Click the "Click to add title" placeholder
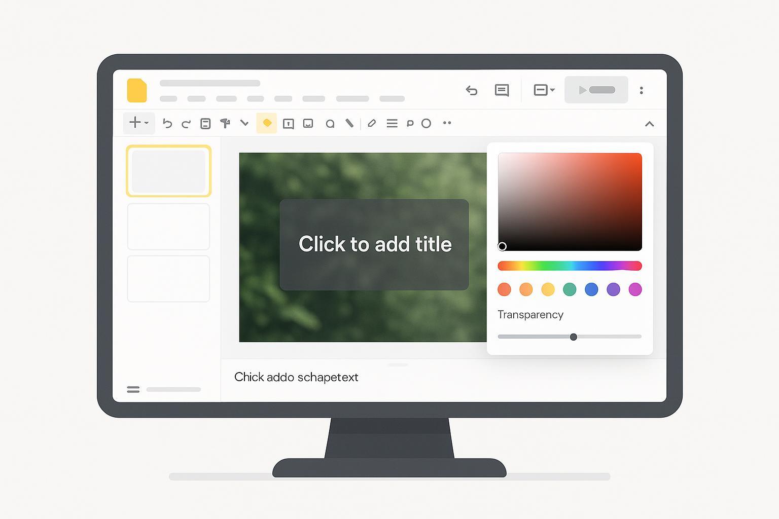The width and height of the screenshot is (779, 519). pos(374,244)
